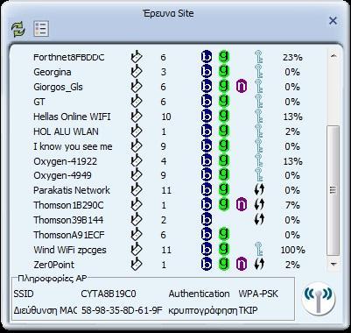Click the connect wireless antenna button
351x333 pixels.
318,299
